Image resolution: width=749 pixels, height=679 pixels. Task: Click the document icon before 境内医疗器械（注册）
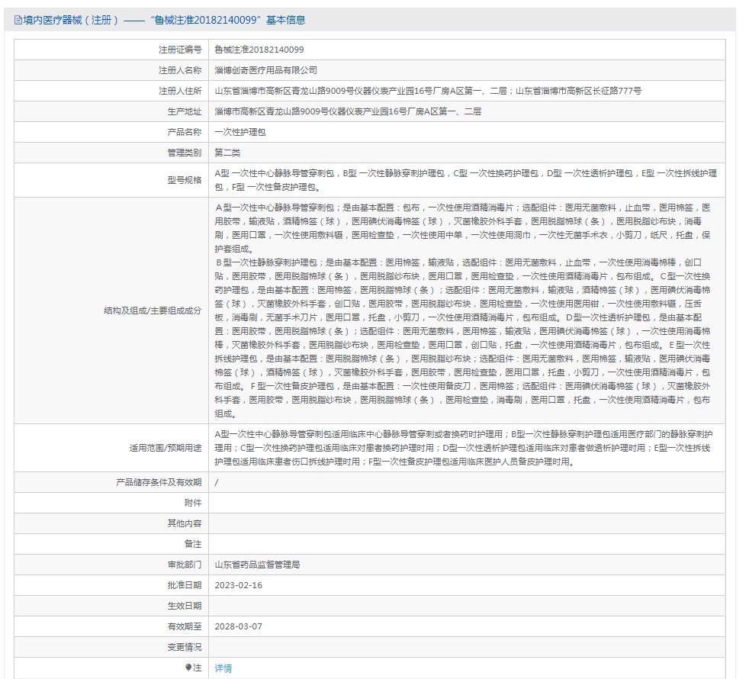[x=17, y=21]
